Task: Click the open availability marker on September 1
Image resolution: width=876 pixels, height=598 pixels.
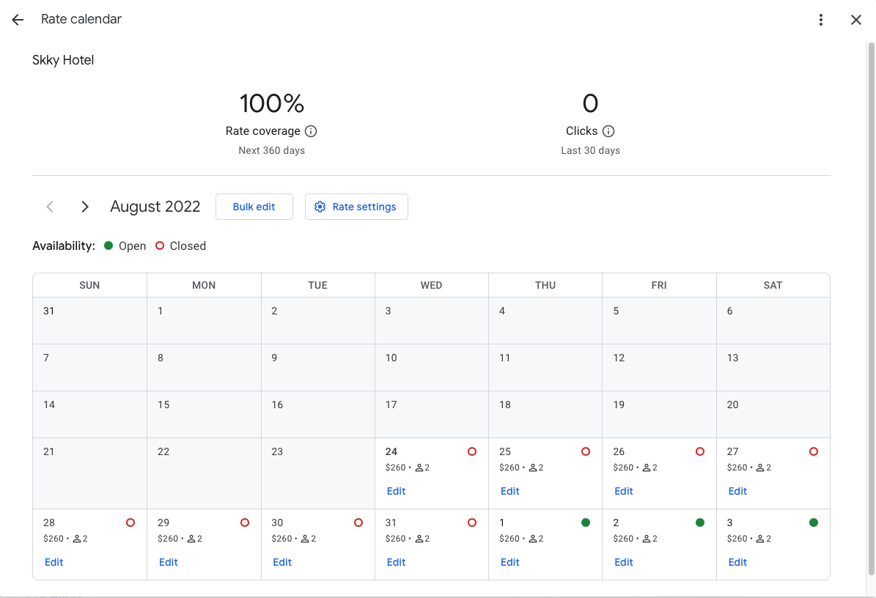Action: [586, 523]
